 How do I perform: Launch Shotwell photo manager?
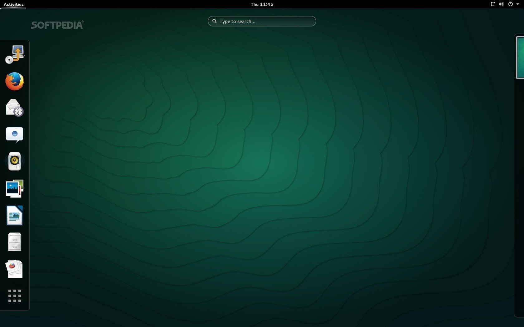coord(15,188)
